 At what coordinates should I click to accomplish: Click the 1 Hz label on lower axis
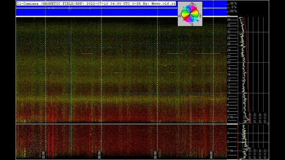[x=230, y=151]
